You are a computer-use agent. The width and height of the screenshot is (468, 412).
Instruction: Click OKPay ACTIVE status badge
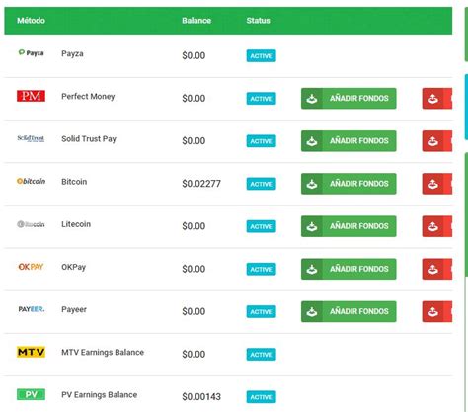[x=261, y=269]
